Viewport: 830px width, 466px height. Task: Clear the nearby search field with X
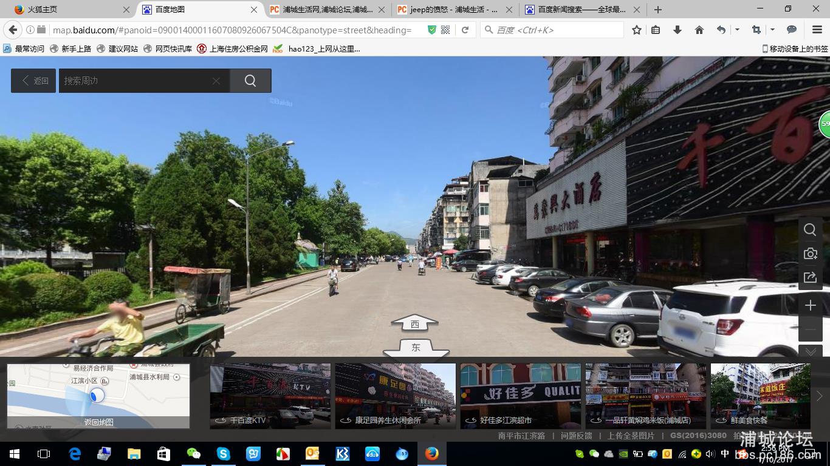tap(216, 81)
